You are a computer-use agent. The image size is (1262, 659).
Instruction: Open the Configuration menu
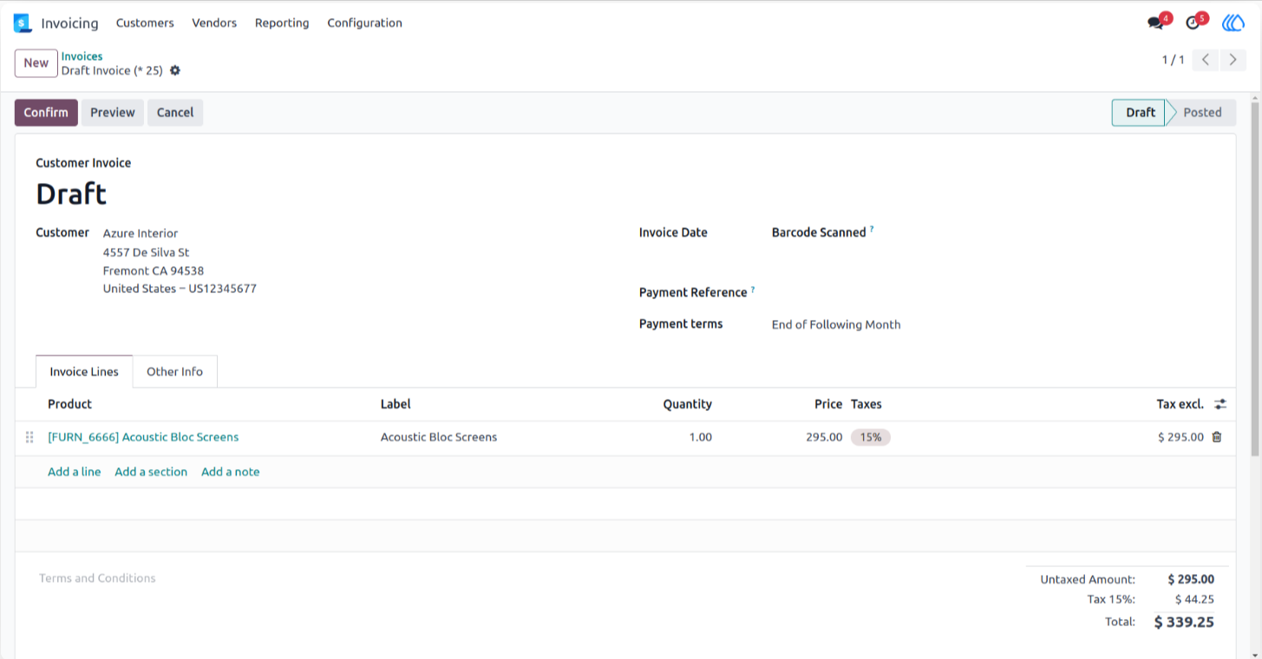coord(364,23)
